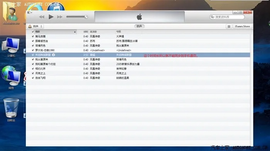Screen dimensions: 270x151
Task: Click the 2:51 duration cell
Action: pyautogui.click(x=86, y=55)
